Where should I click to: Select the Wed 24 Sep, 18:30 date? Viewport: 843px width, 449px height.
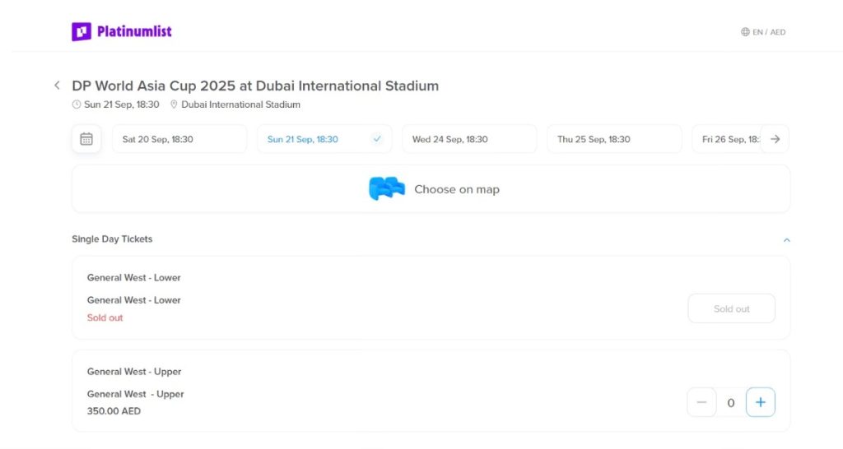pos(468,139)
